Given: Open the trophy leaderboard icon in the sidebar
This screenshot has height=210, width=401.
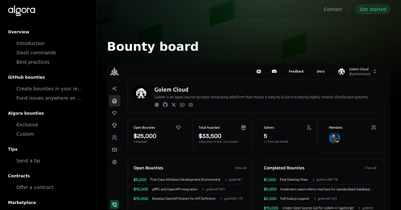Looking at the screenshot, I should pos(114,125).
